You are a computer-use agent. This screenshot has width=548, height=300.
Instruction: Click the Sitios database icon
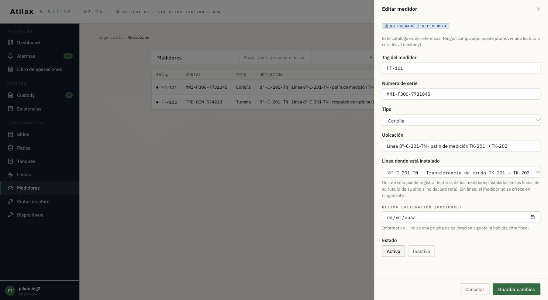[x=11, y=134]
